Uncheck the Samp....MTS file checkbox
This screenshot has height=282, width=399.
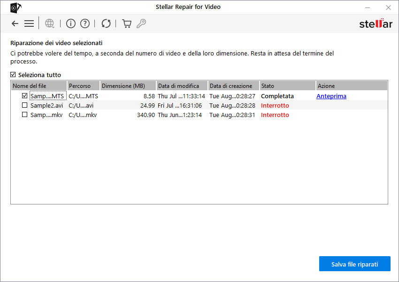(25, 96)
